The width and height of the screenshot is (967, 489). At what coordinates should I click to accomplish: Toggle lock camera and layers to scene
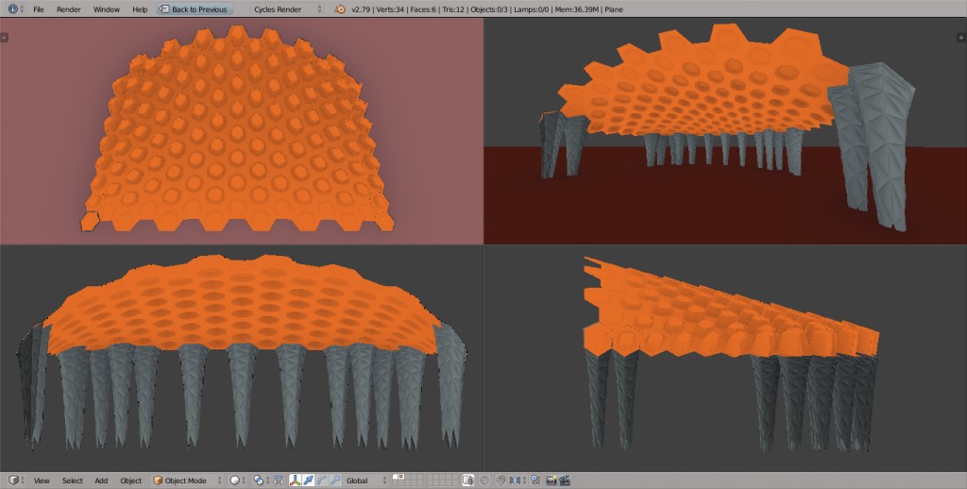[x=467, y=481]
